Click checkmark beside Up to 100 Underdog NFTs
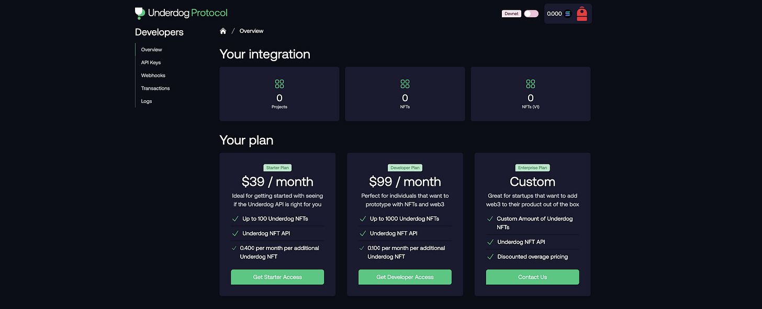 click(234, 219)
